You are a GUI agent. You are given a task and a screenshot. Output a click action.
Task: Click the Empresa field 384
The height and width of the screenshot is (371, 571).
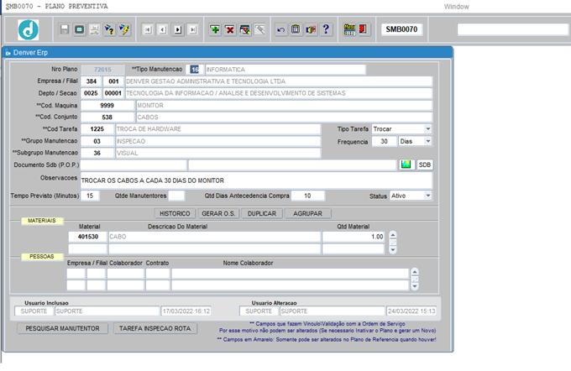91,81
